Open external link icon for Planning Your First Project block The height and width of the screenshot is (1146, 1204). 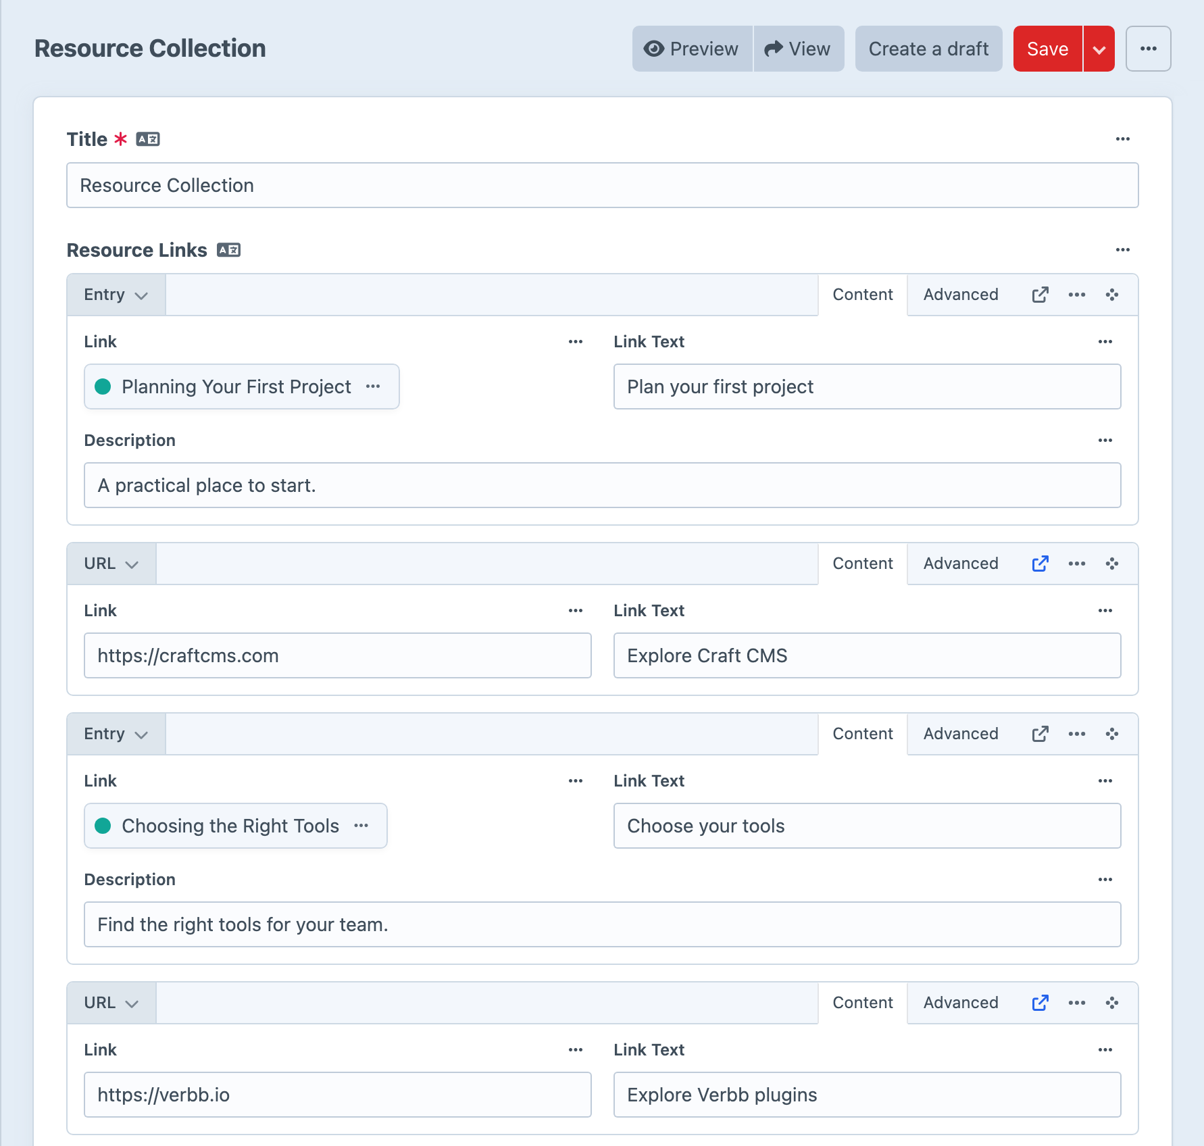tap(1040, 295)
